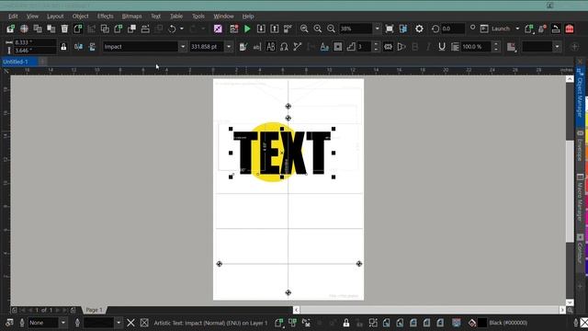Click the font size 331.858 pt field

[207, 47]
